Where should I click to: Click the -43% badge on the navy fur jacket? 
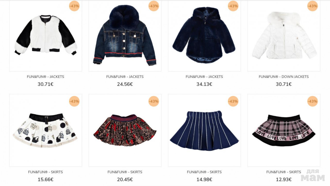[x=233, y=6]
